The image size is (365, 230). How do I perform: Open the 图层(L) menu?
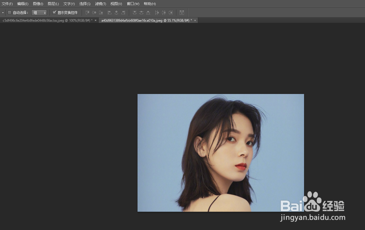(x=53, y=4)
